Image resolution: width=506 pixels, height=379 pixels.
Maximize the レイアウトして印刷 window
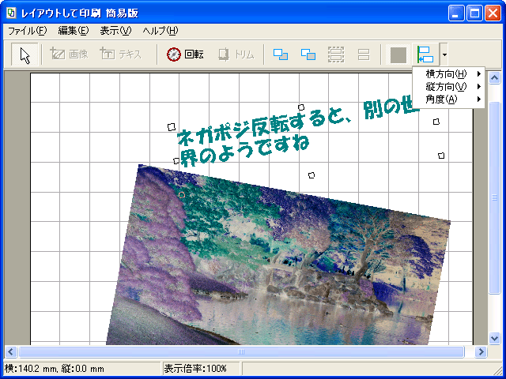474,13
